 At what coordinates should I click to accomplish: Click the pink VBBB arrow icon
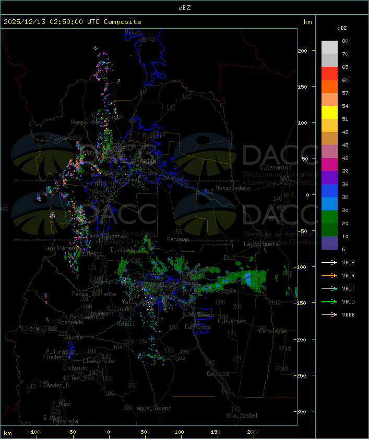pyautogui.click(x=329, y=315)
